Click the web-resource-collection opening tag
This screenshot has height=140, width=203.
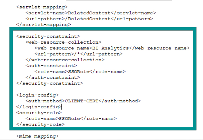coord(64,42)
